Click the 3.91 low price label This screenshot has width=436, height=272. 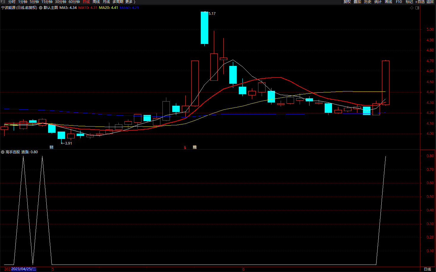(69, 143)
